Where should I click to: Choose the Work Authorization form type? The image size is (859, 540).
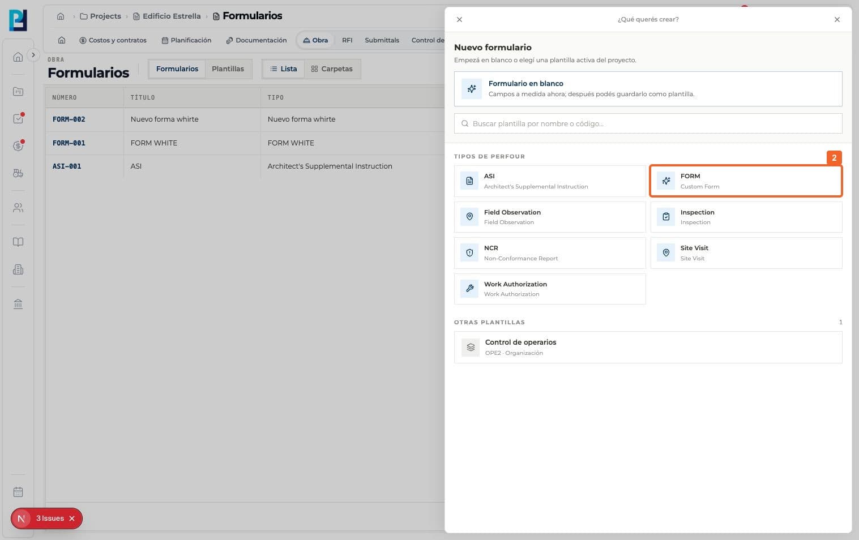[550, 289]
